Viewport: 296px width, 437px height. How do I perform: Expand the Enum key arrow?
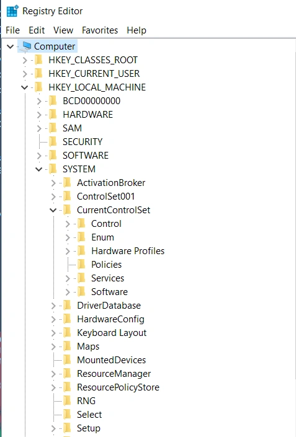68,237
